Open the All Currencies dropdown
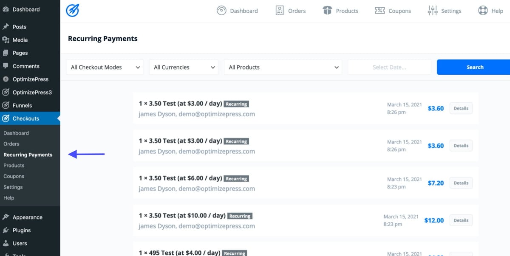The image size is (510, 256). (184, 67)
